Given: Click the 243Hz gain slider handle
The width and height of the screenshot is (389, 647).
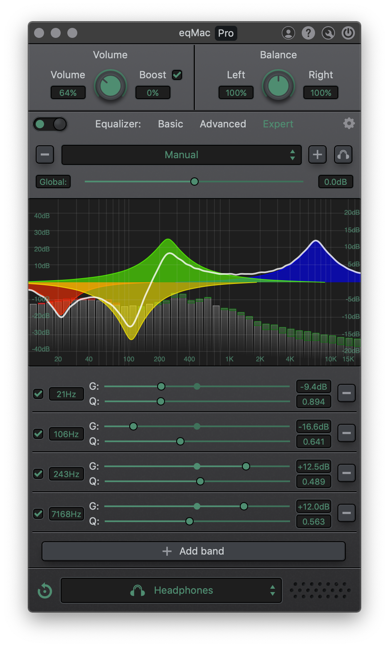Looking at the screenshot, I should coord(246,466).
